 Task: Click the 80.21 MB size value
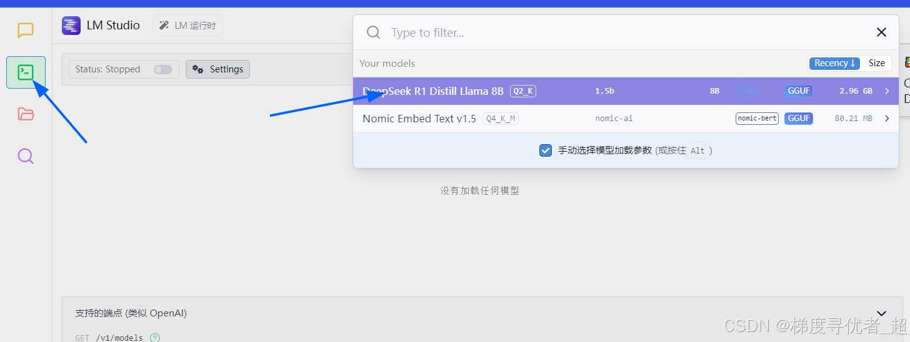[853, 119]
